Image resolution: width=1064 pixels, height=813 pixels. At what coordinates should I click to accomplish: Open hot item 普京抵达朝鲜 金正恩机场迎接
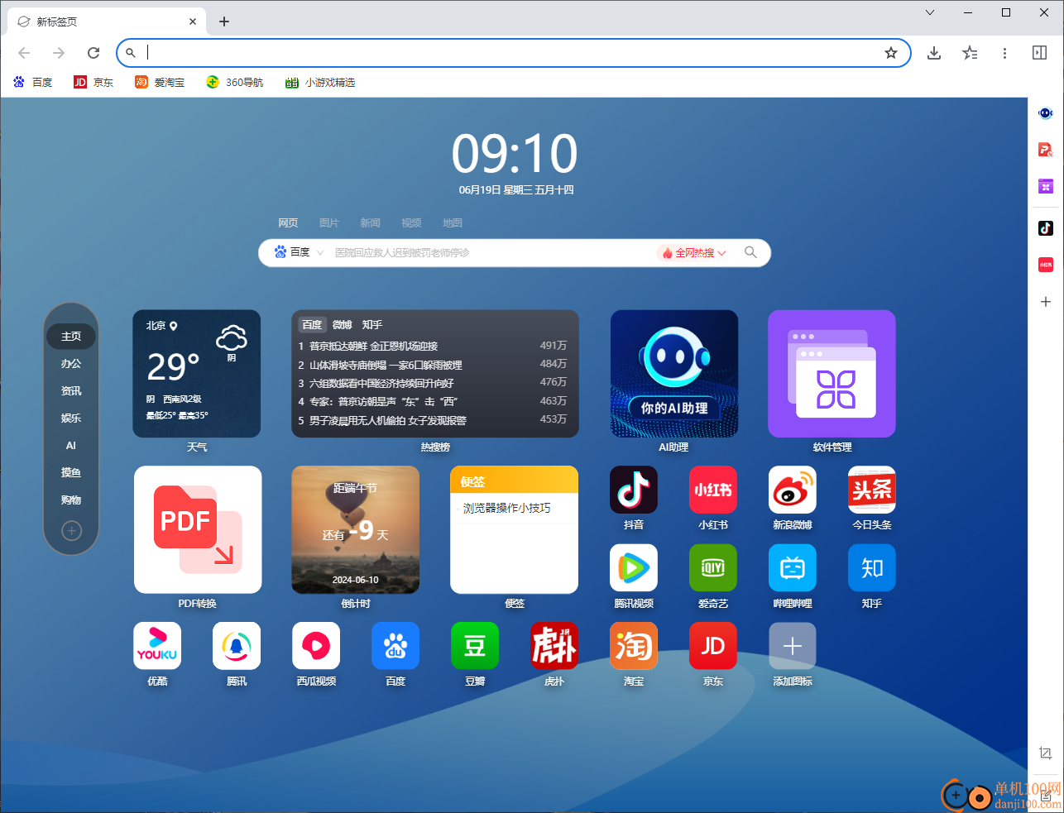click(373, 347)
